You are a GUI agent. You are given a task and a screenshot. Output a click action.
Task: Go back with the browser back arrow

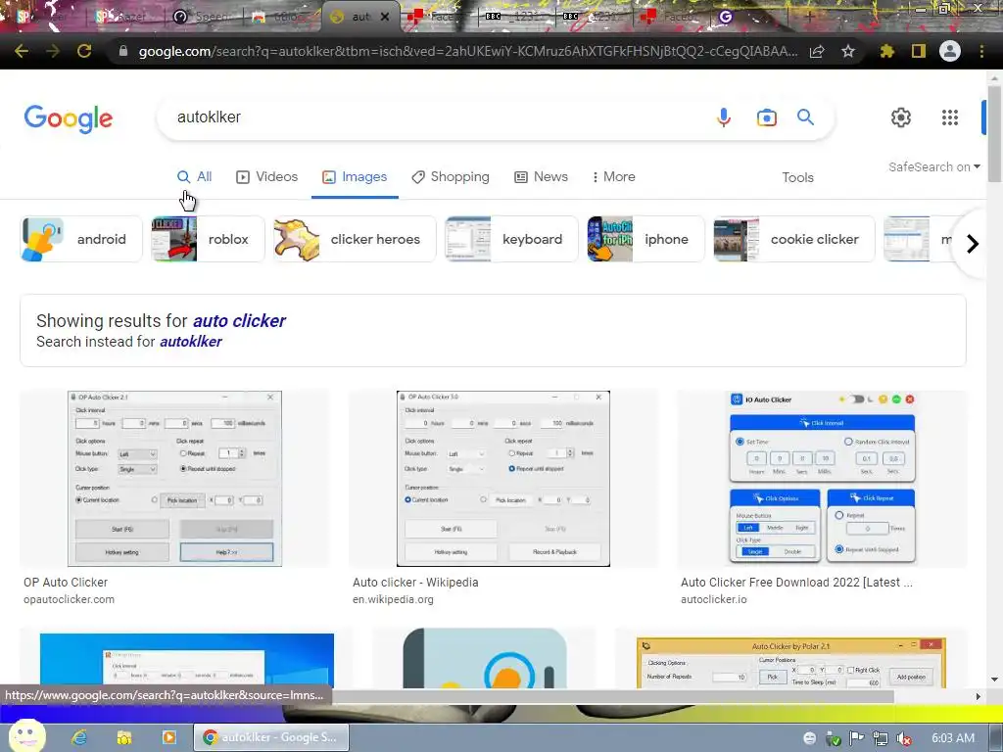[22, 51]
